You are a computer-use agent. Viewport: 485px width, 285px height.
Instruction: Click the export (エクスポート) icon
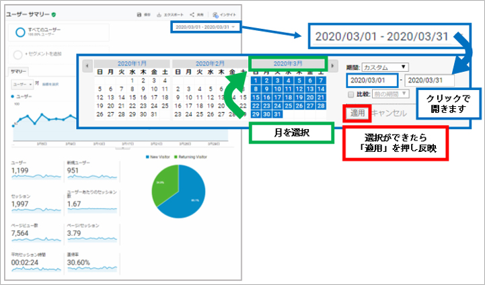coord(159,14)
